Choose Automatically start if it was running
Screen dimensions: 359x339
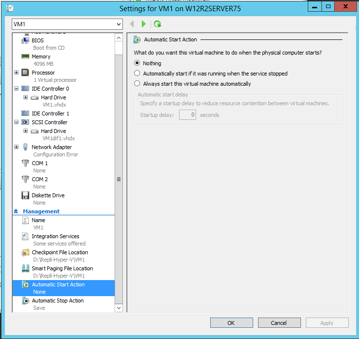pyautogui.click(x=137, y=74)
